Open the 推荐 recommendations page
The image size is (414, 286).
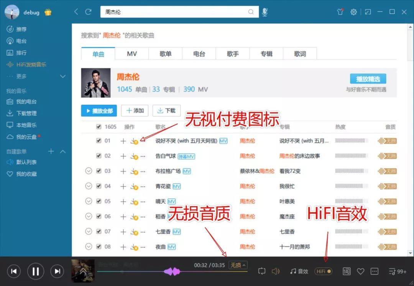16,29
